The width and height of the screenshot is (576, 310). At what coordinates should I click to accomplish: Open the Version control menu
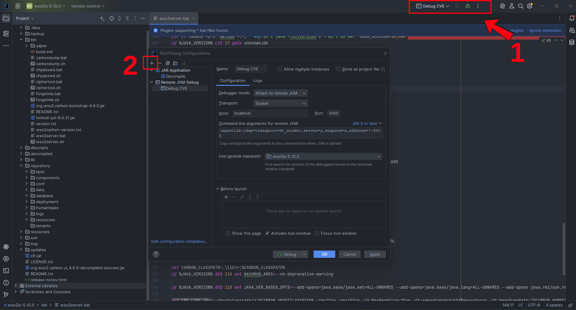tap(87, 6)
